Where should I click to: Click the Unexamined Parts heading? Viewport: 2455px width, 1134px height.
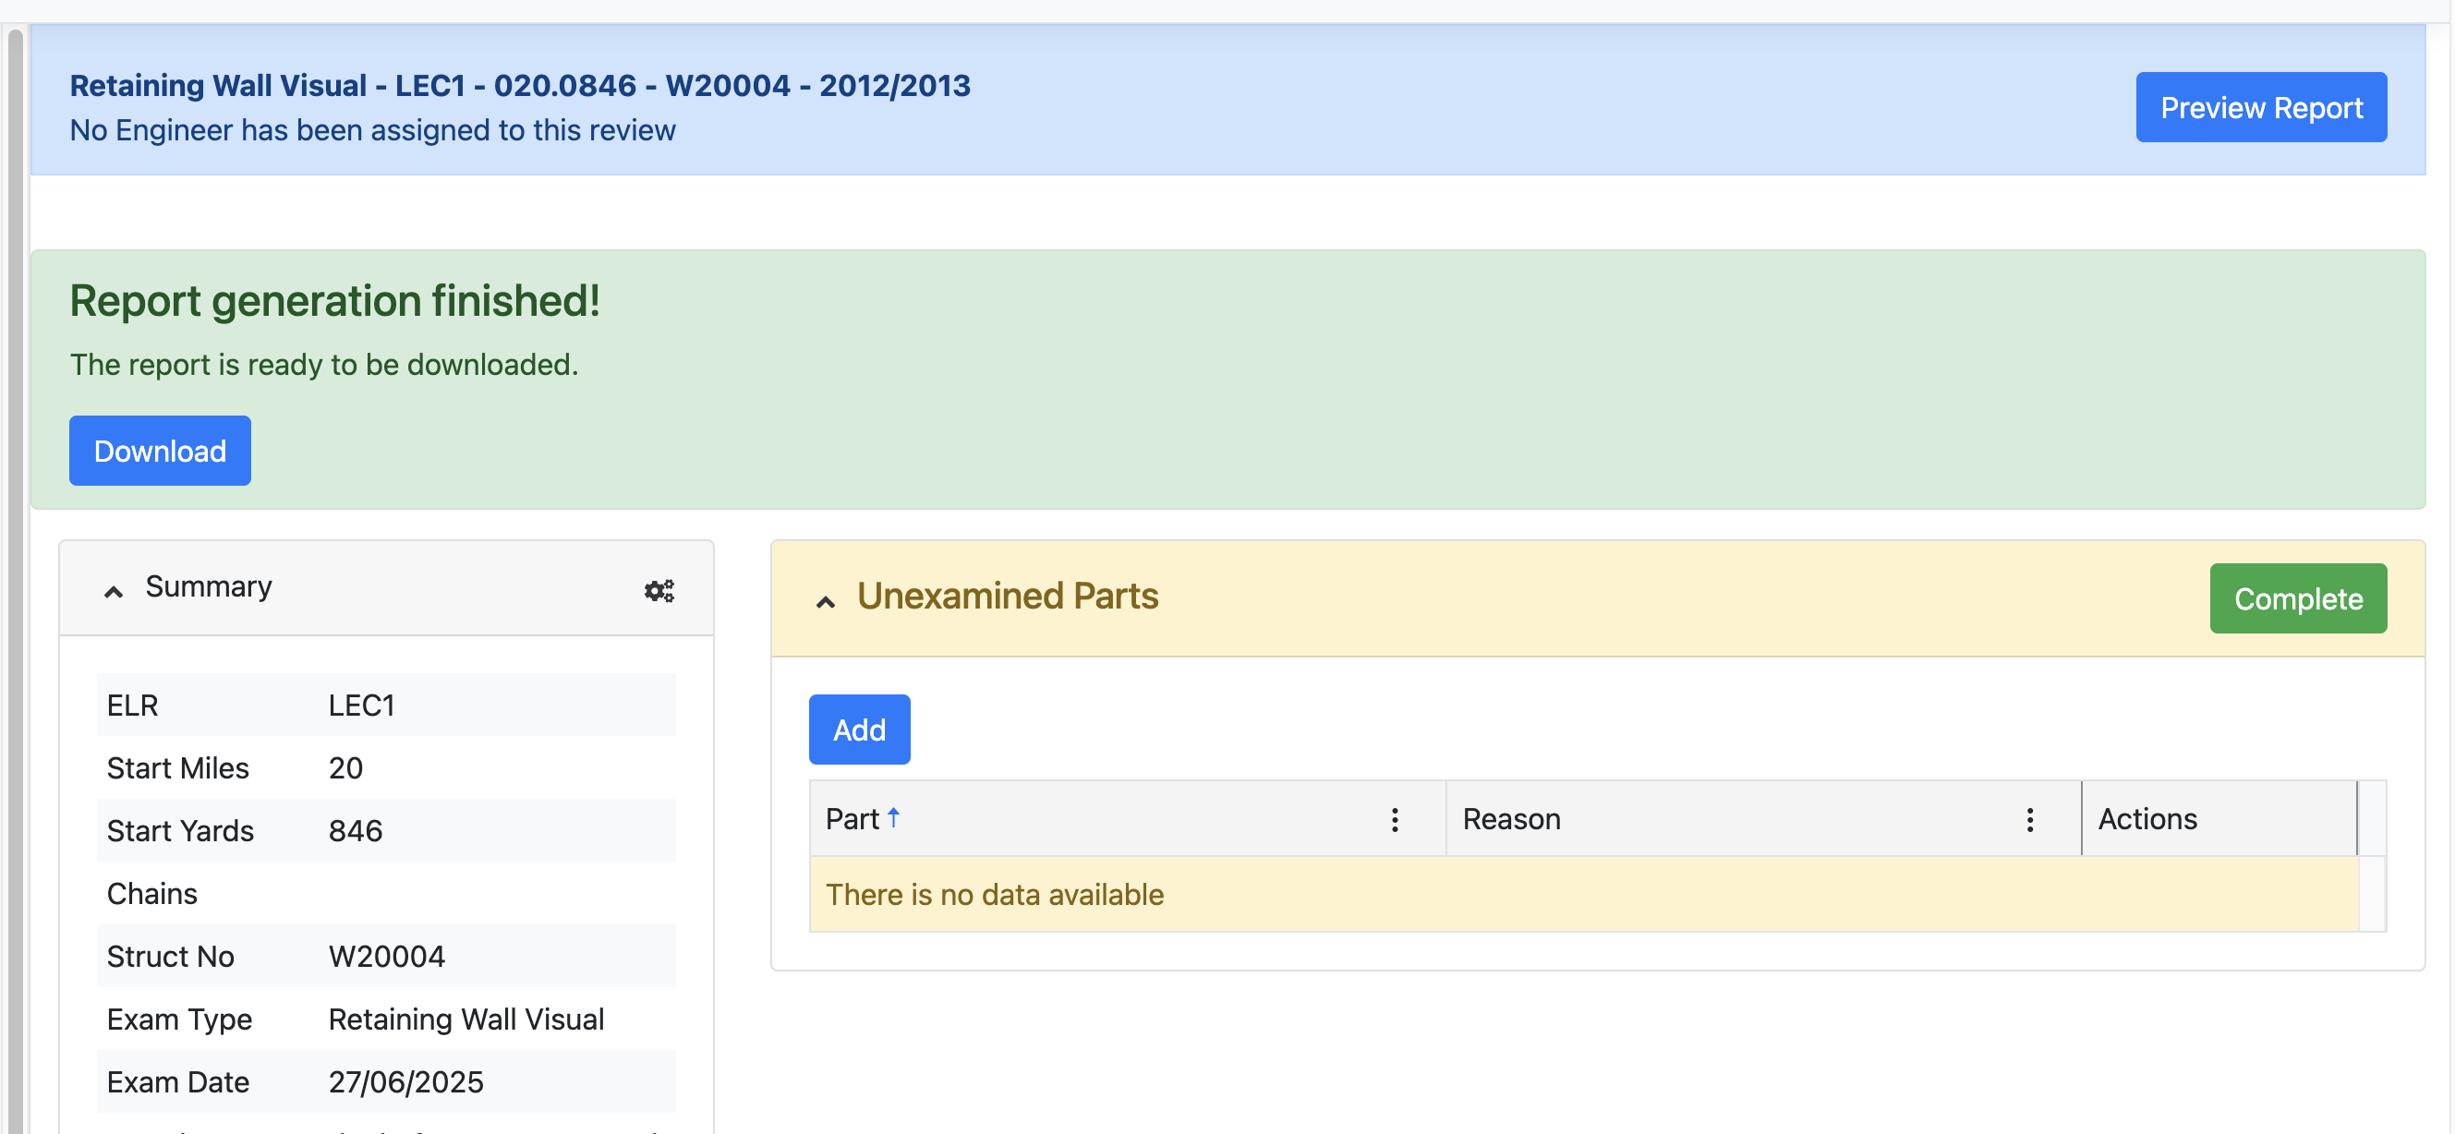click(1008, 597)
